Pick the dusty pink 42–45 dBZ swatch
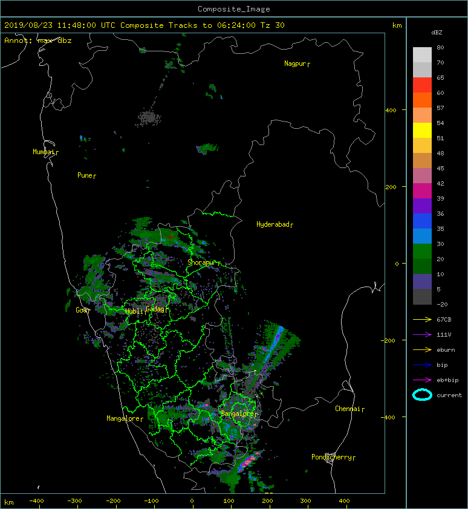Viewport: 468px width, 509px height. 422,176
